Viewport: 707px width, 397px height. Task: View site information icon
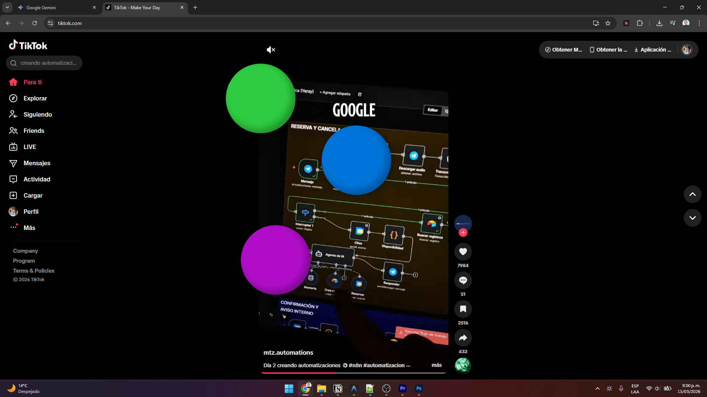[x=50, y=23]
